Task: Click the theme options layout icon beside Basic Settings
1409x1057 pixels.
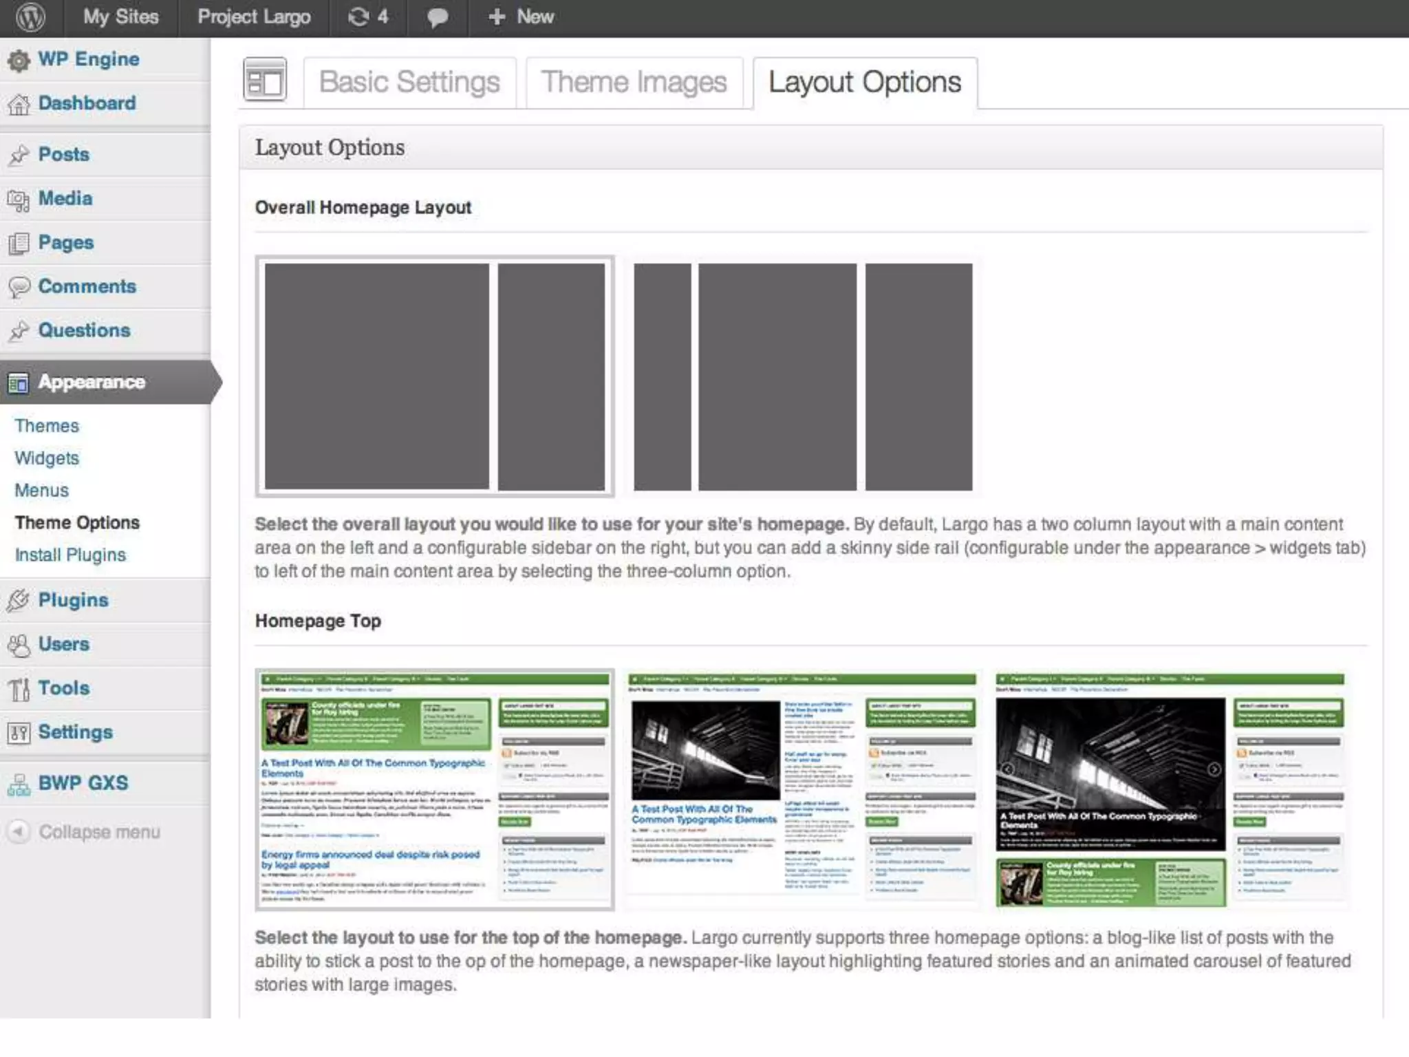Action: click(x=265, y=80)
